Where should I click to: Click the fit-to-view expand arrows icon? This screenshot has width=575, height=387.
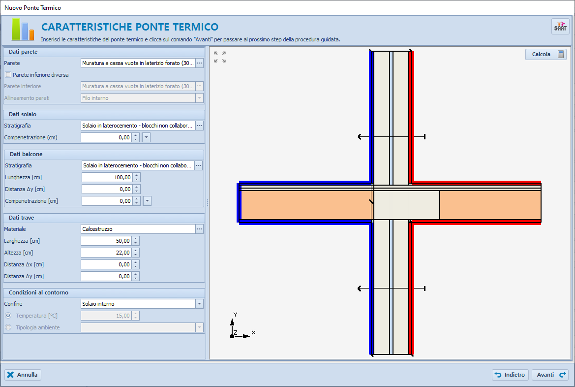(x=220, y=57)
